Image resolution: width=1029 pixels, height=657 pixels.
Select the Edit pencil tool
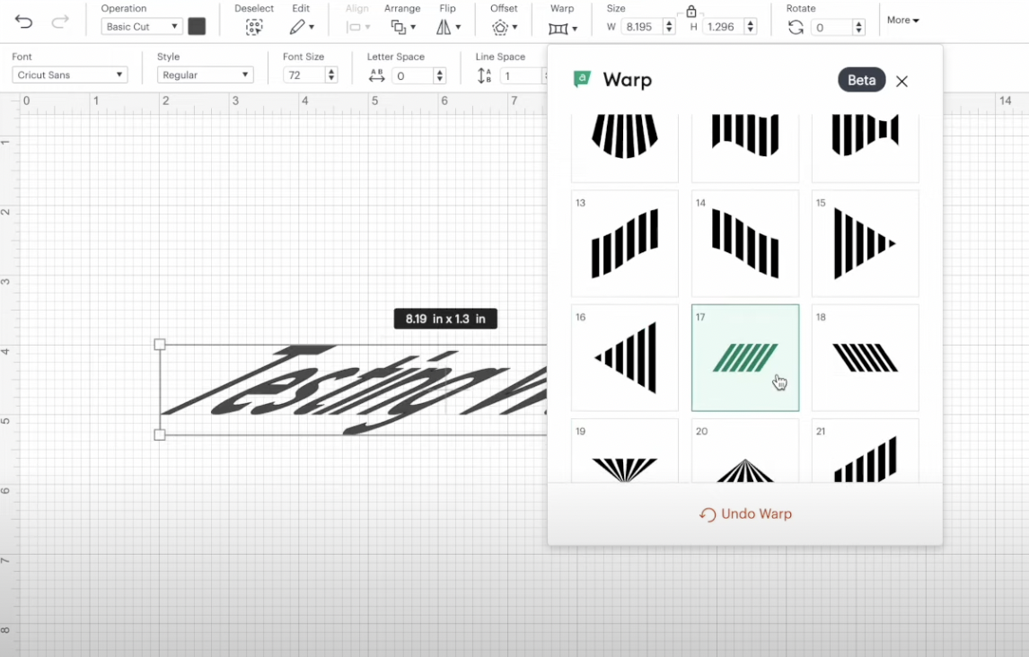[299, 26]
